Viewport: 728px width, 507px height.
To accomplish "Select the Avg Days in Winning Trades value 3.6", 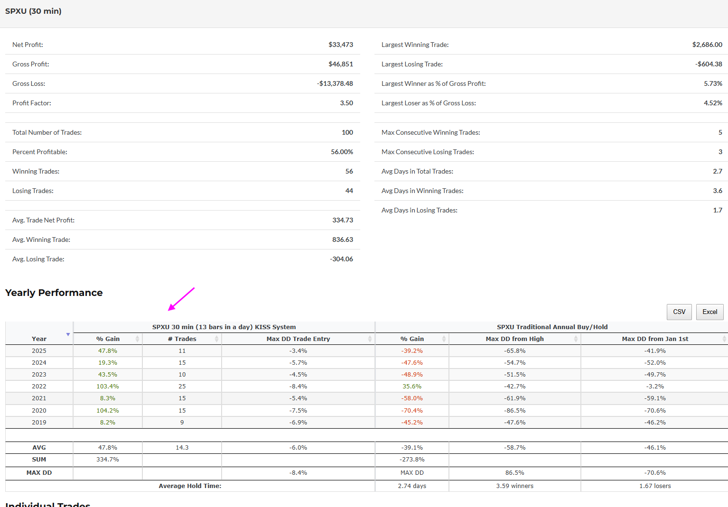I will (x=718, y=191).
